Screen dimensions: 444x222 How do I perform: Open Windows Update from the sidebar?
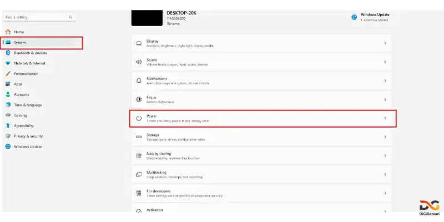(x=28, y=147)
